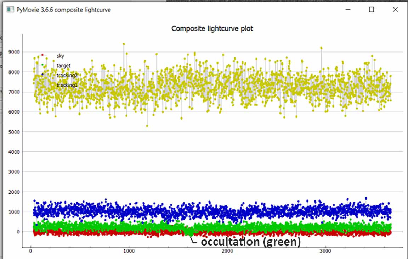Click the 2000 tick label on the vertical axis

pos(14,192)
